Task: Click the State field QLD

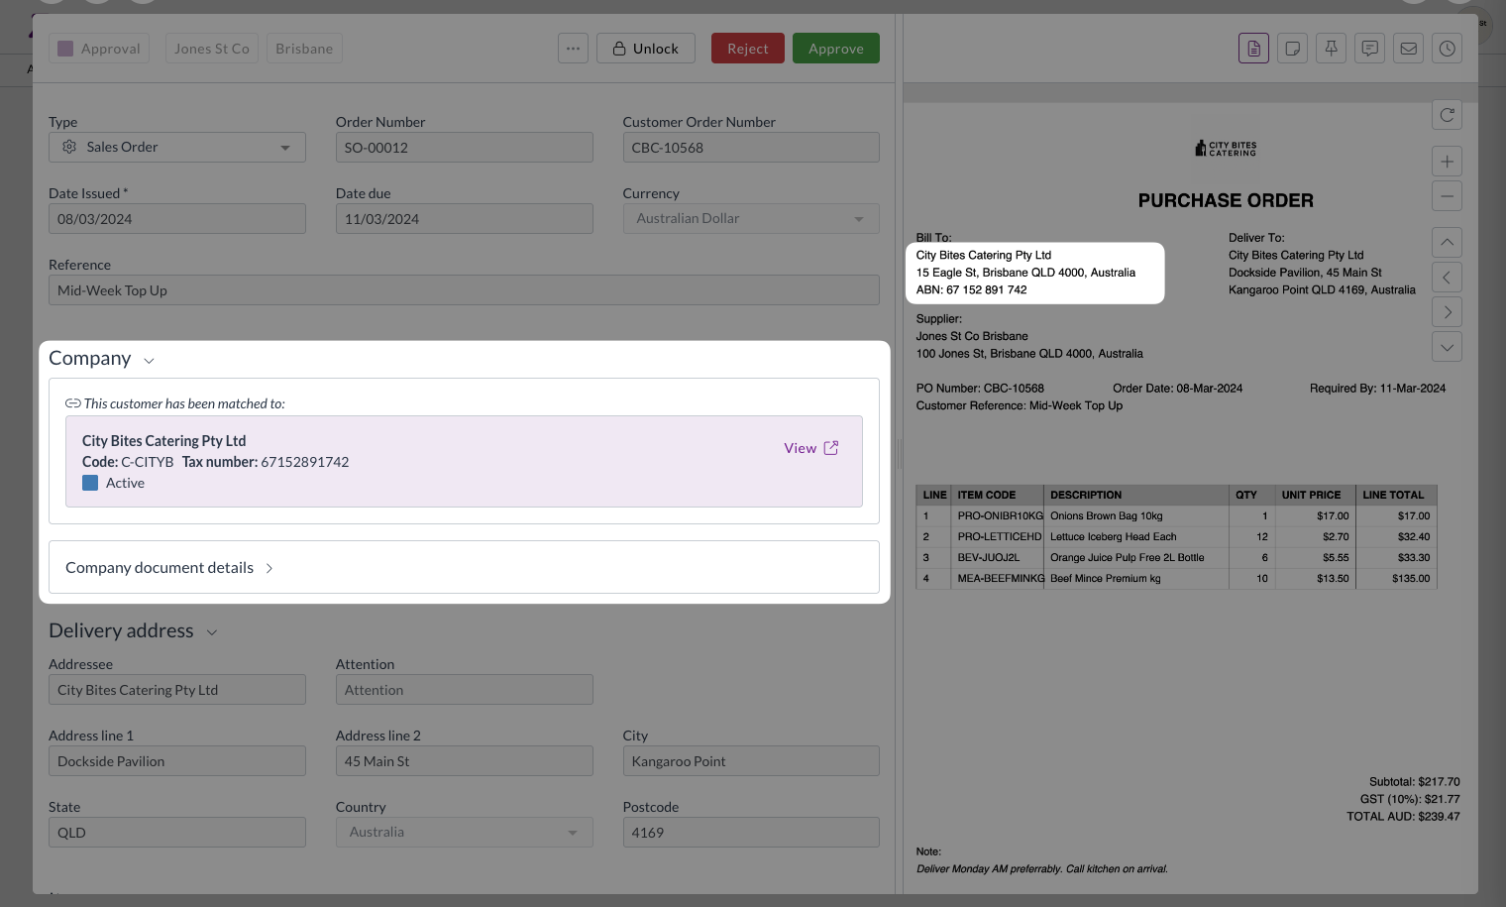Action: coord(177,832)
